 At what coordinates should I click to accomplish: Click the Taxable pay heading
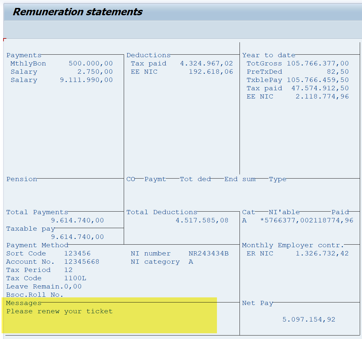click(31, 229)
